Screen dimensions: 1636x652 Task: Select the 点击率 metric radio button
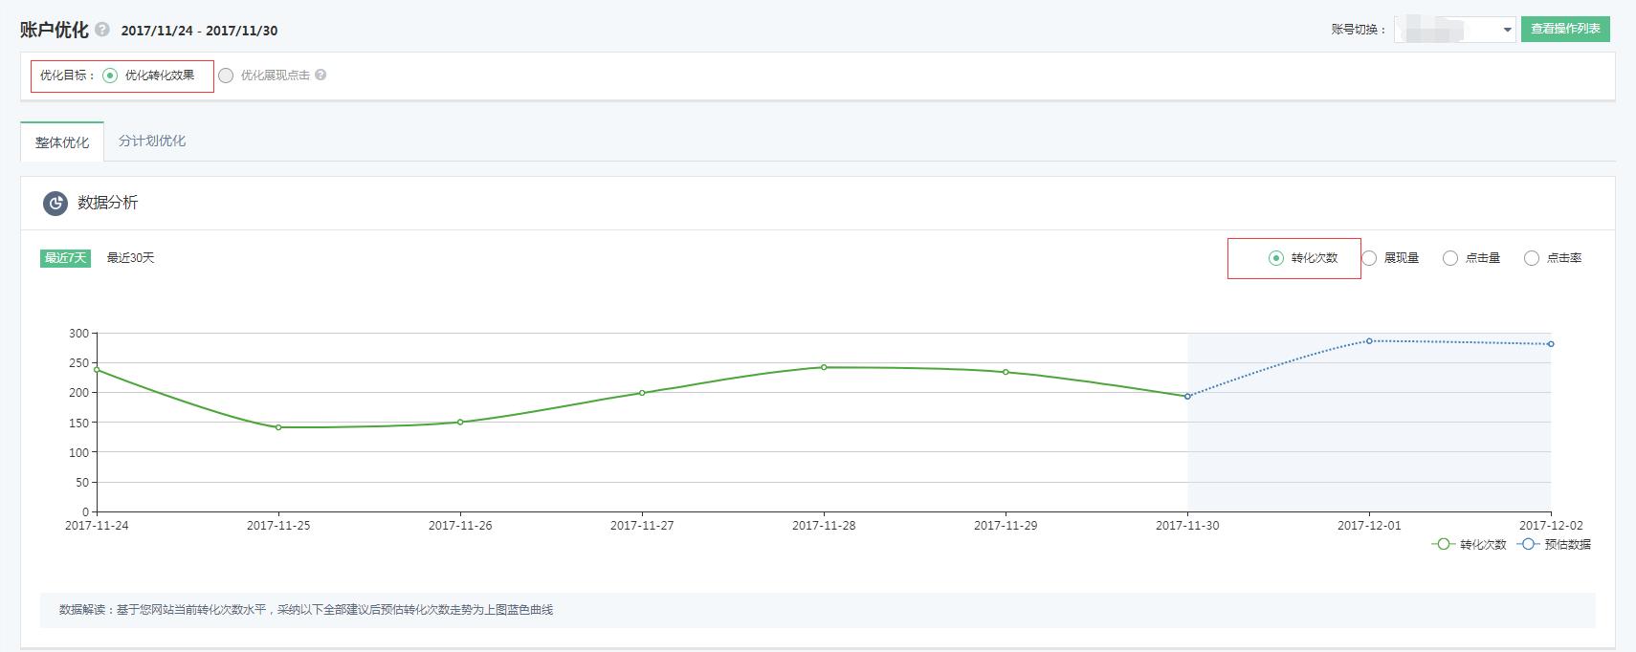pos(1532,258)
